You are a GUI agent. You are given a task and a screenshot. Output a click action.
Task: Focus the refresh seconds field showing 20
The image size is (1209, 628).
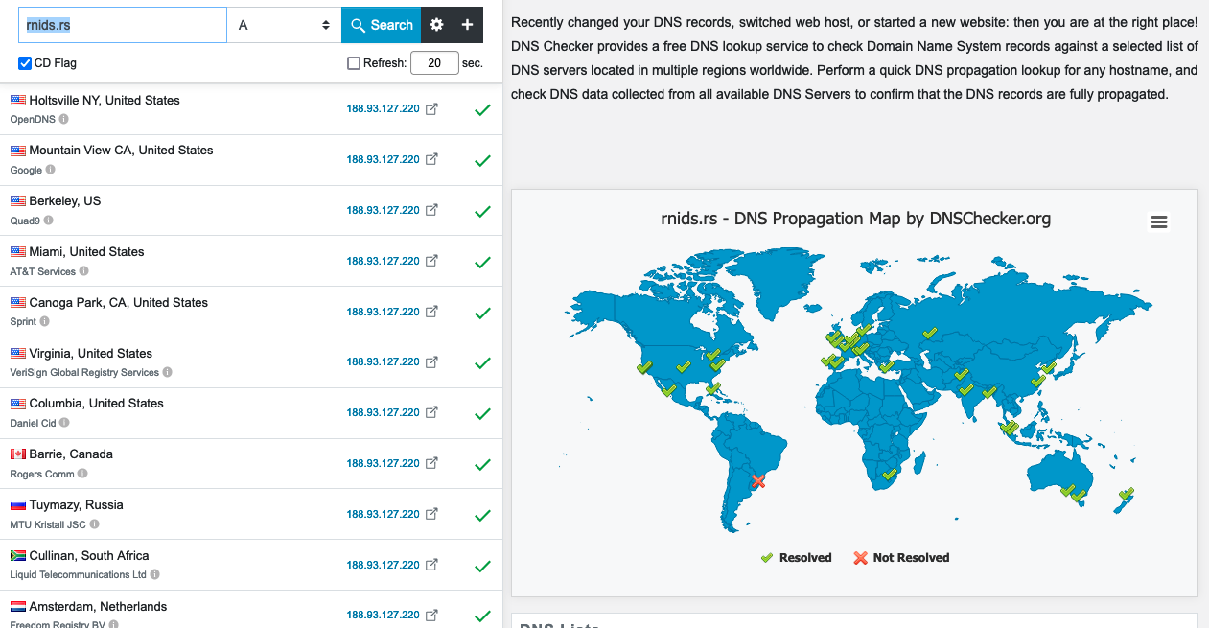pos(434,63)
